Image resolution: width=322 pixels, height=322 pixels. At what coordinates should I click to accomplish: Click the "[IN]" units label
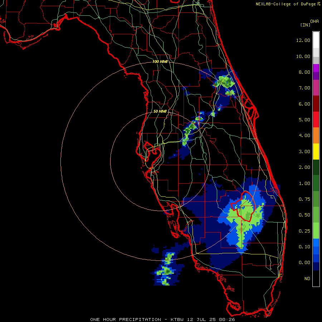tap(305, 25)
